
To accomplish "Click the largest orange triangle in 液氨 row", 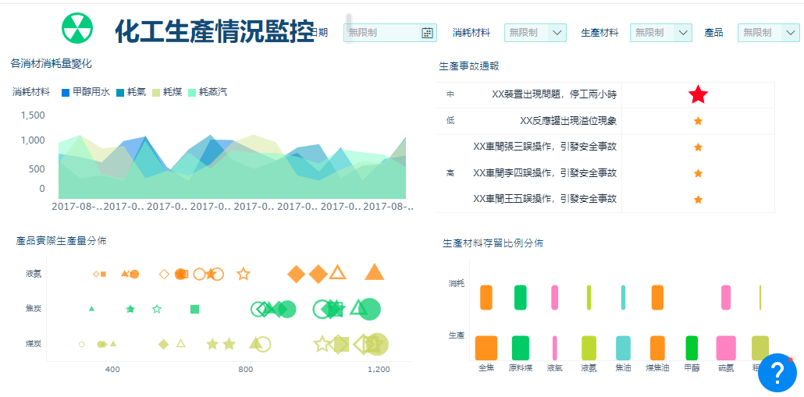I will (375, 272).
